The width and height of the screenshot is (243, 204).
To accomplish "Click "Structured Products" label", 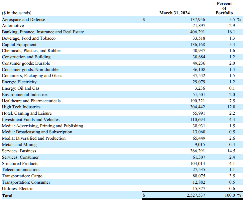I will (20, 164).
